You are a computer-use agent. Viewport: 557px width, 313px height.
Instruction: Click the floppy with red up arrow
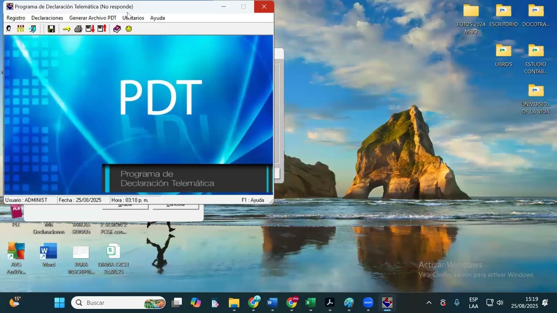pyautogui.click(x=102, y=29)
